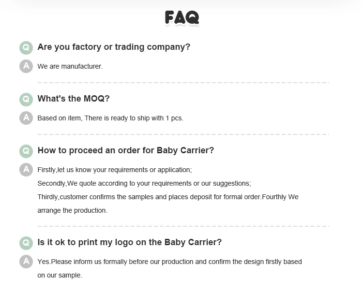This screenshot has height=293, width=363.
Task: Click the 'on our sample.' answer line
Action: point(60,275)
